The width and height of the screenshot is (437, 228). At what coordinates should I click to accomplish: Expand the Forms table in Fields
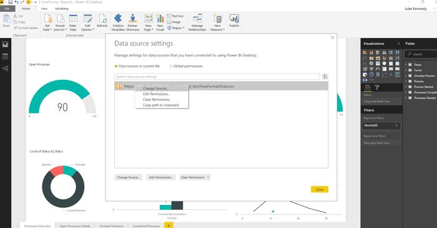[406, 70]
